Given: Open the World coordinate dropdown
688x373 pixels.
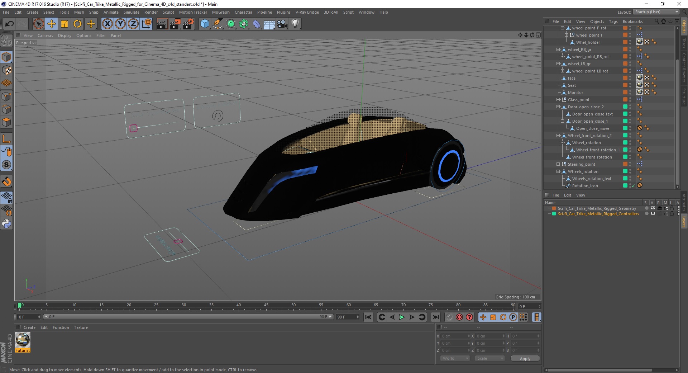Looking at the screenshot, I should click(455, 358).
